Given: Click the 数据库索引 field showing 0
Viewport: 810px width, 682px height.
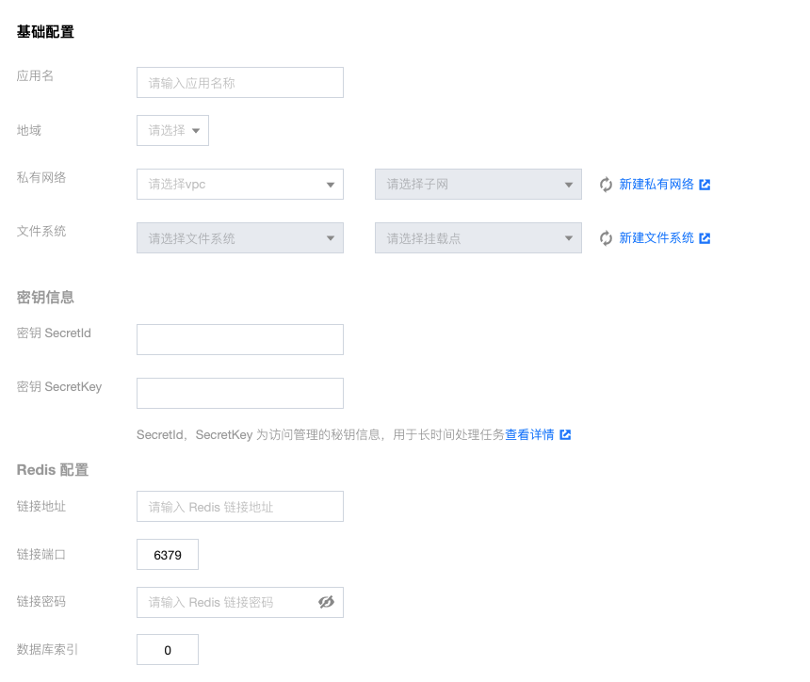Looking at the screenshot, I should click(168, 649).
